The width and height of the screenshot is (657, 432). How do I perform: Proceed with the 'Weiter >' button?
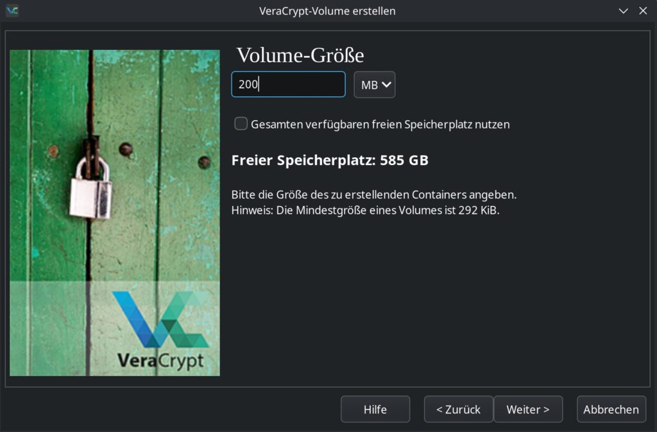527,410
